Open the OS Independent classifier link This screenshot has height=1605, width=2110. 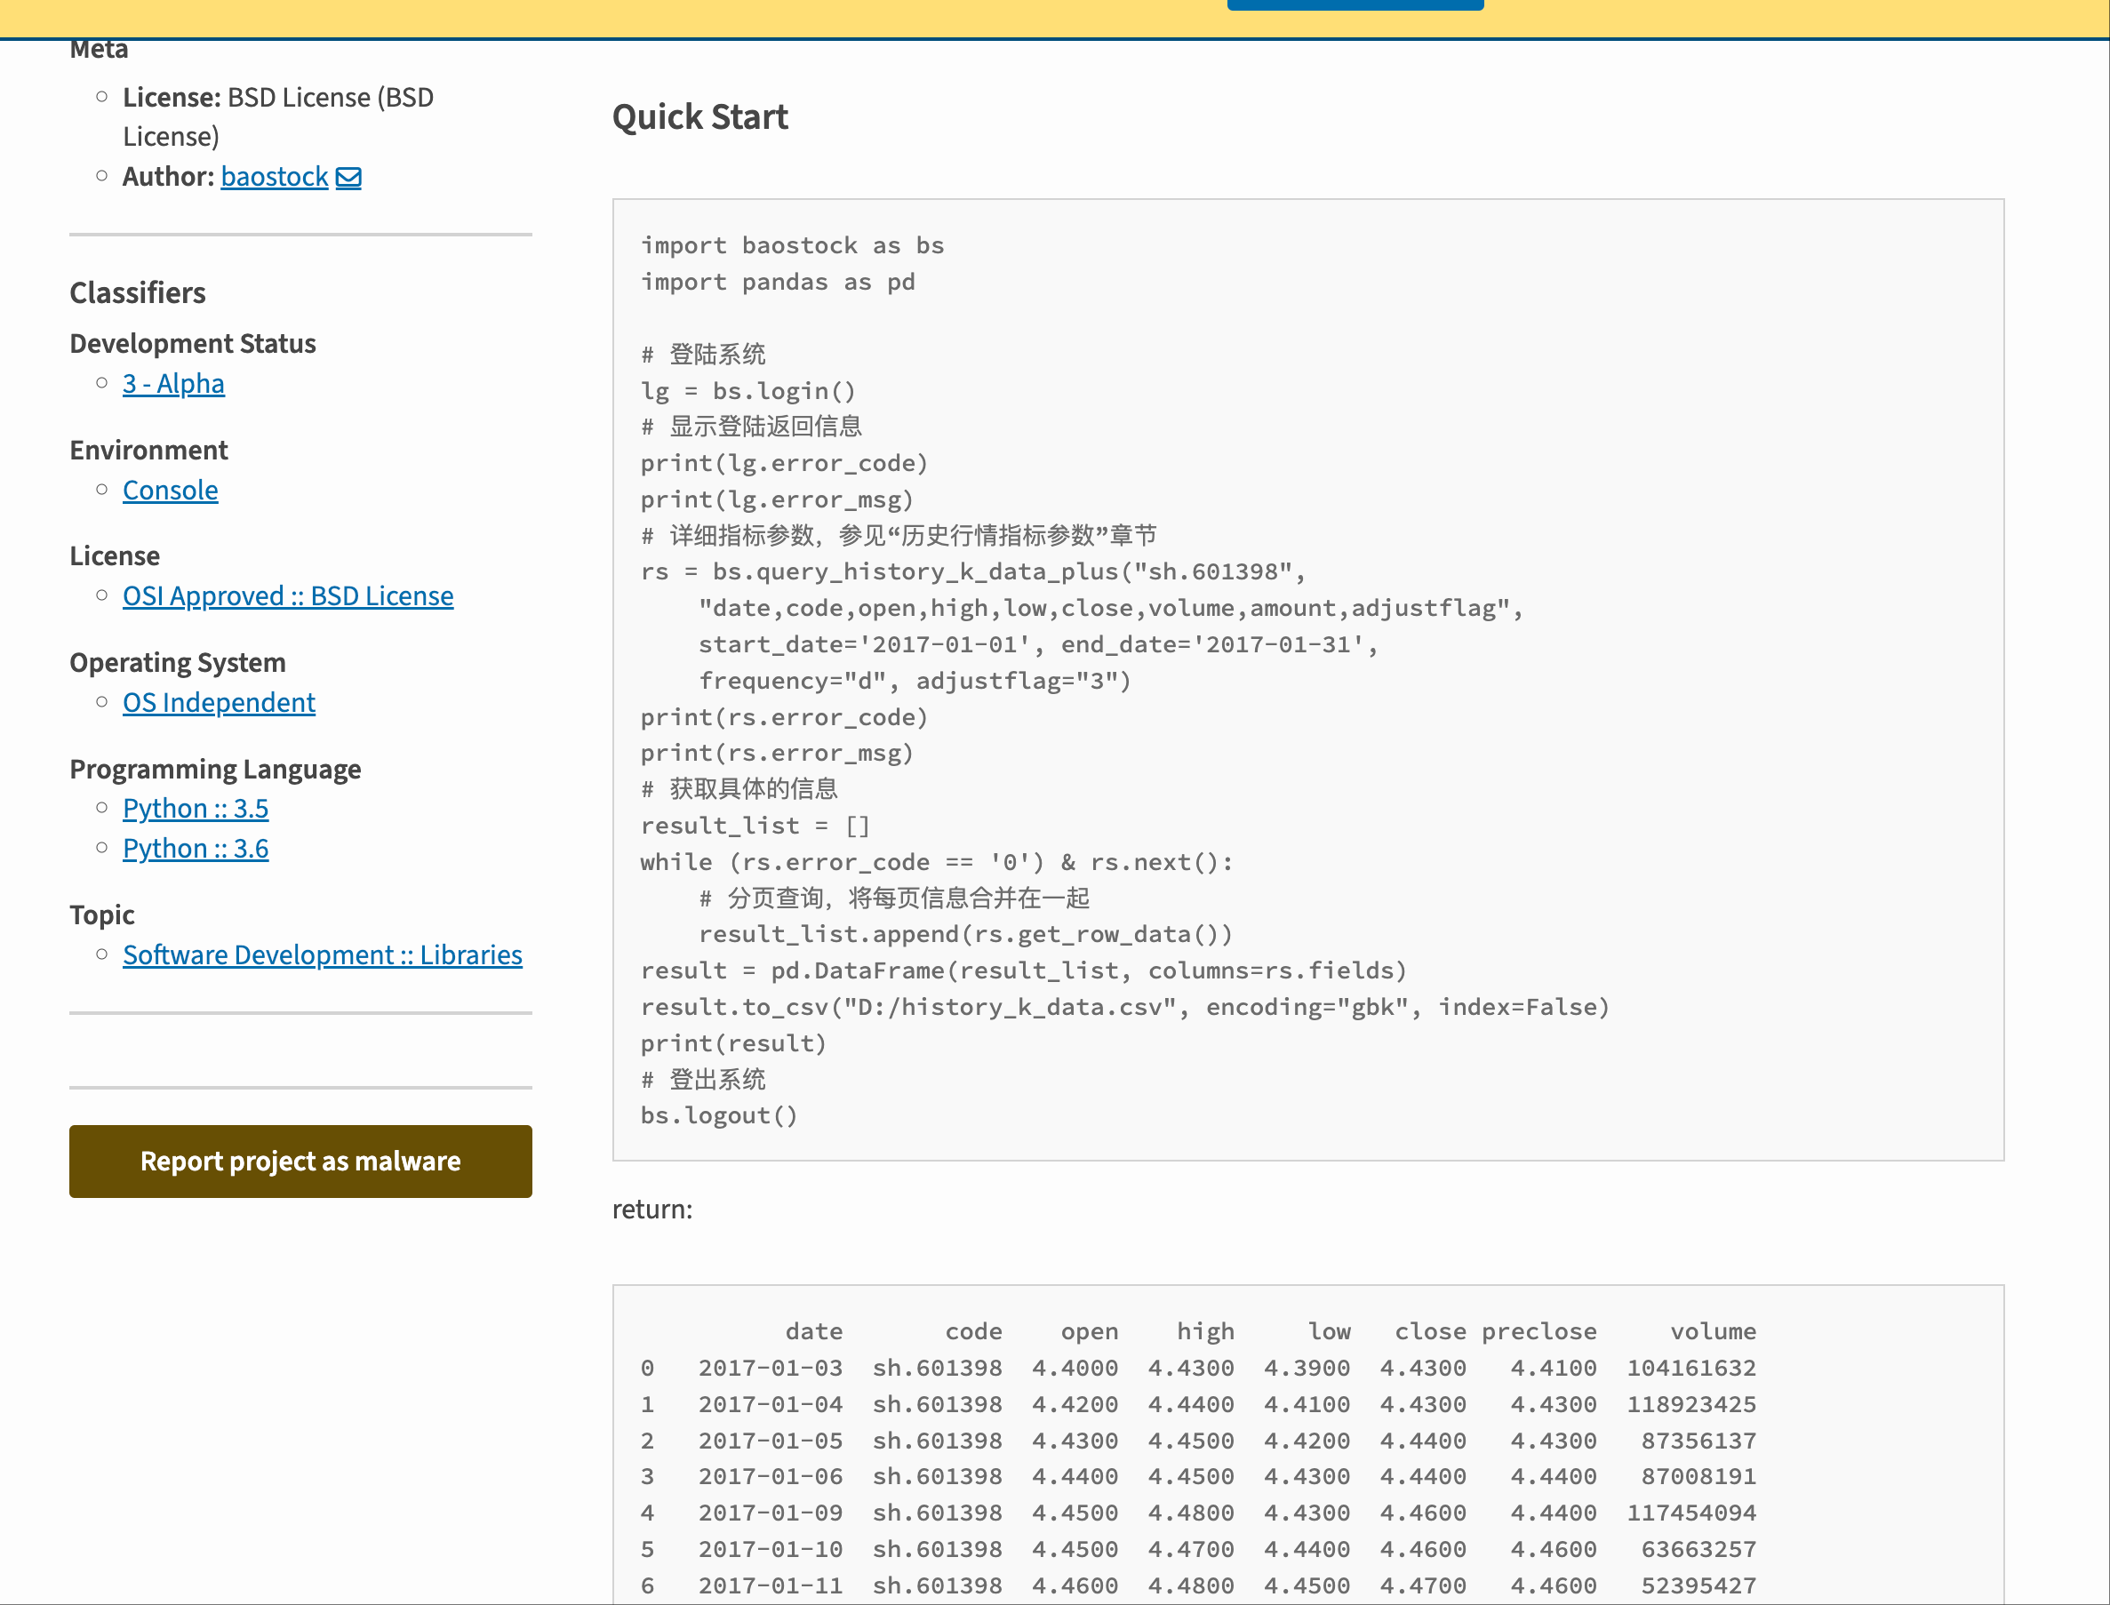219,703
